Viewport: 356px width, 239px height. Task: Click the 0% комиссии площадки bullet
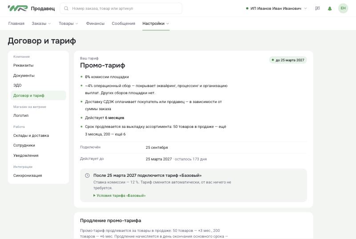point(107,77)
